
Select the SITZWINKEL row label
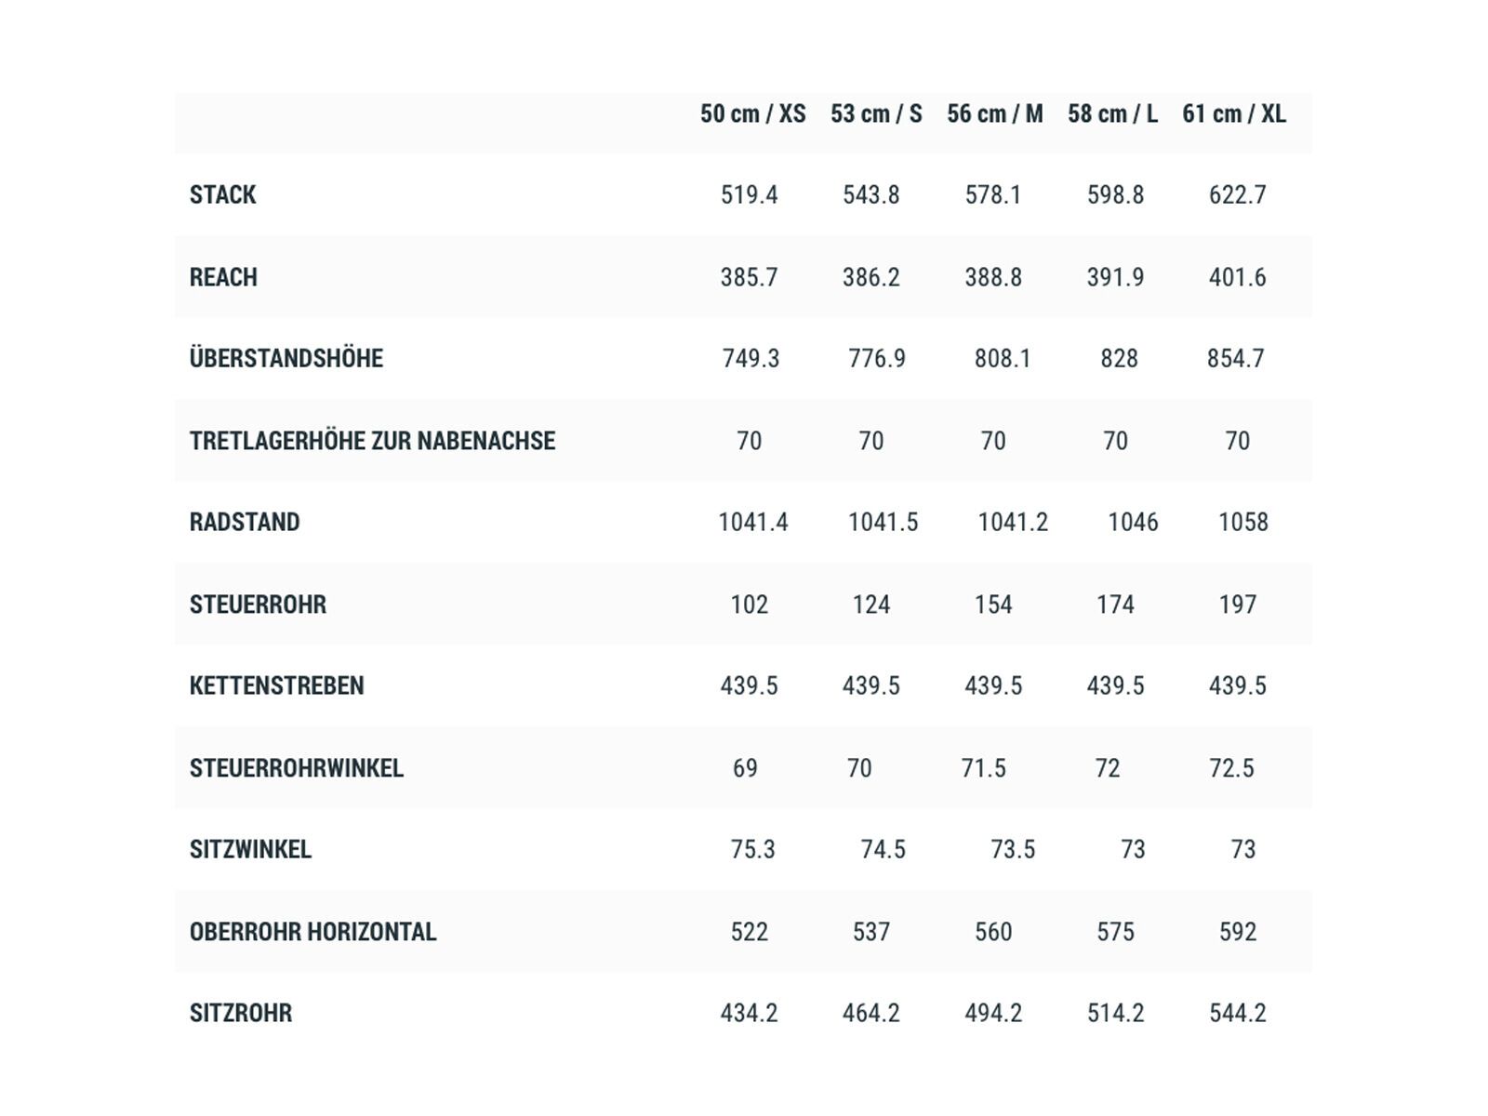[250, 850]
